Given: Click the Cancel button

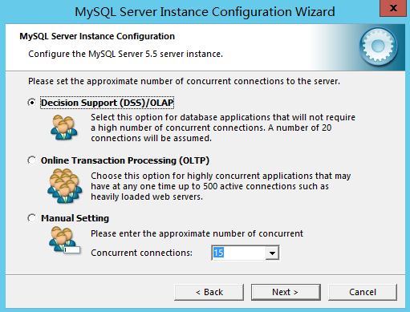Looking at the screenshot, I should click(363, 292).
